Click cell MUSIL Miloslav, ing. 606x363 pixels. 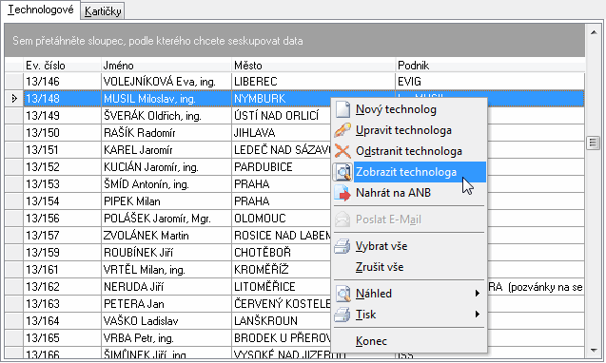[x=166, y=99]
